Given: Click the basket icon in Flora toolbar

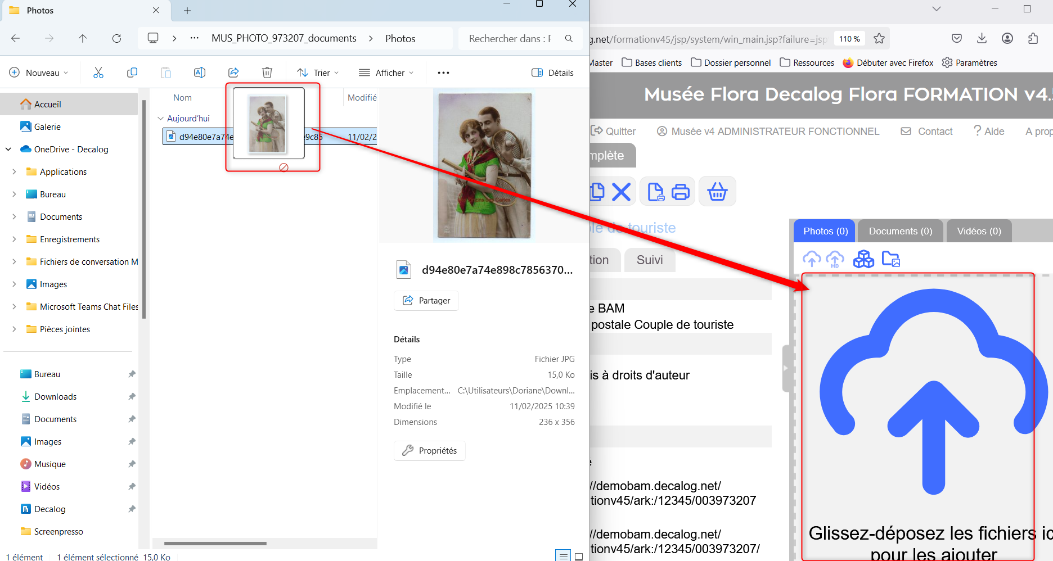Looking at the screenshot, I should 717,192.
